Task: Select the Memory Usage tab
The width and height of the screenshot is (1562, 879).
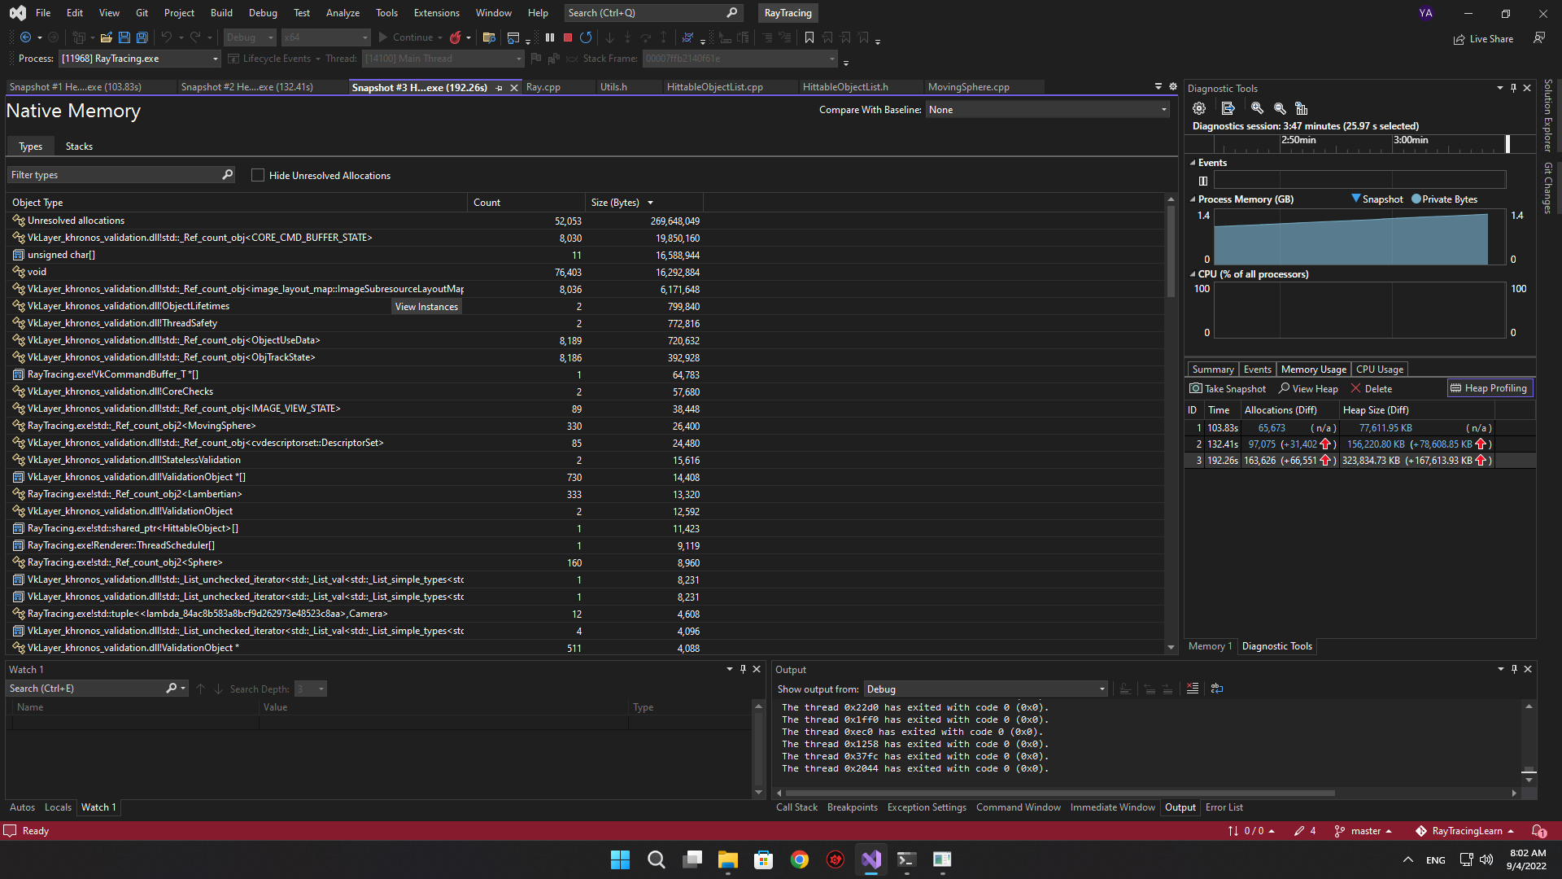Action: tap(1314, 368)
